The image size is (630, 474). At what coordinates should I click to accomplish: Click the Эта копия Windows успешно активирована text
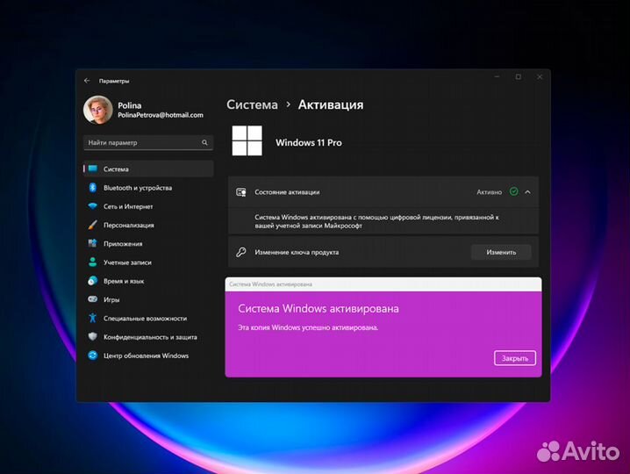(308, 327)
